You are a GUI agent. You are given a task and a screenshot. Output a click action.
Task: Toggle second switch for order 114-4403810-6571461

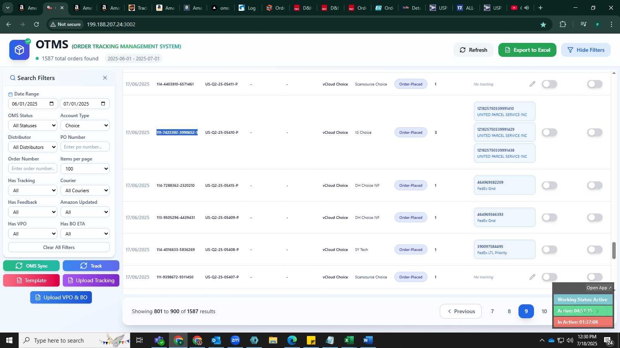click(595, 84)
